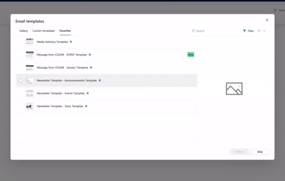The width and height of the screenshot is (285, 181).
Task: Select 'Newsletter Template - Story Template' text
Action: [60, 106]
